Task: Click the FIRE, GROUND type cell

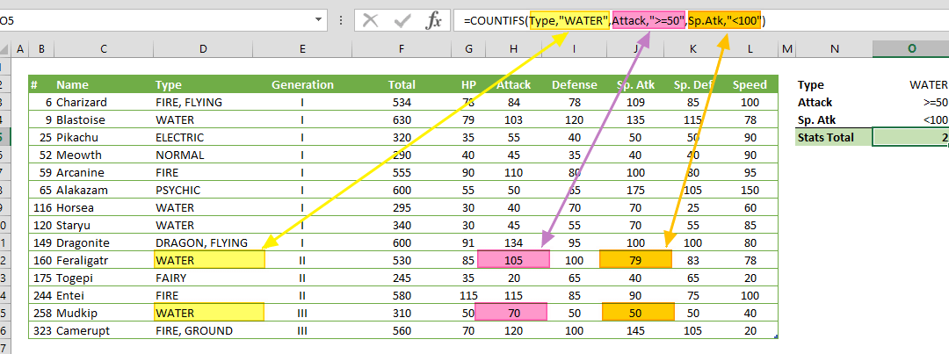Action: point(202,331)
